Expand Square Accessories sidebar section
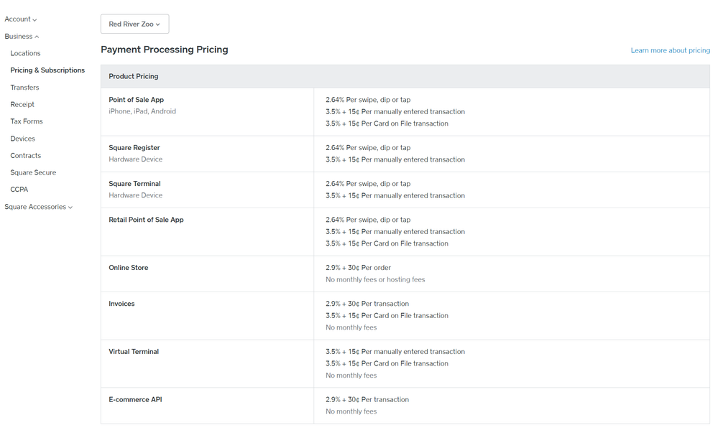 tap(38, 207)
